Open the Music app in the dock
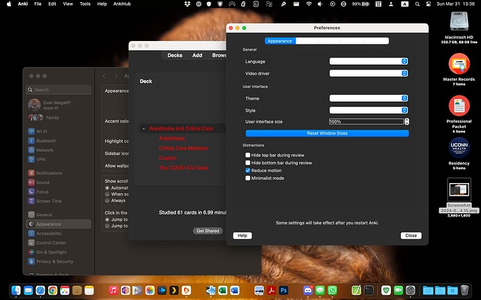 coord(113,290)
